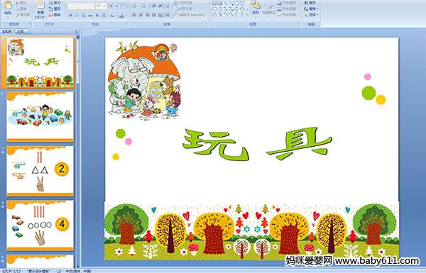Switch to the Outline tab in the side pane
Image resolution: width=426 pixels, height=273 pixels.
(x=20, y=31)
